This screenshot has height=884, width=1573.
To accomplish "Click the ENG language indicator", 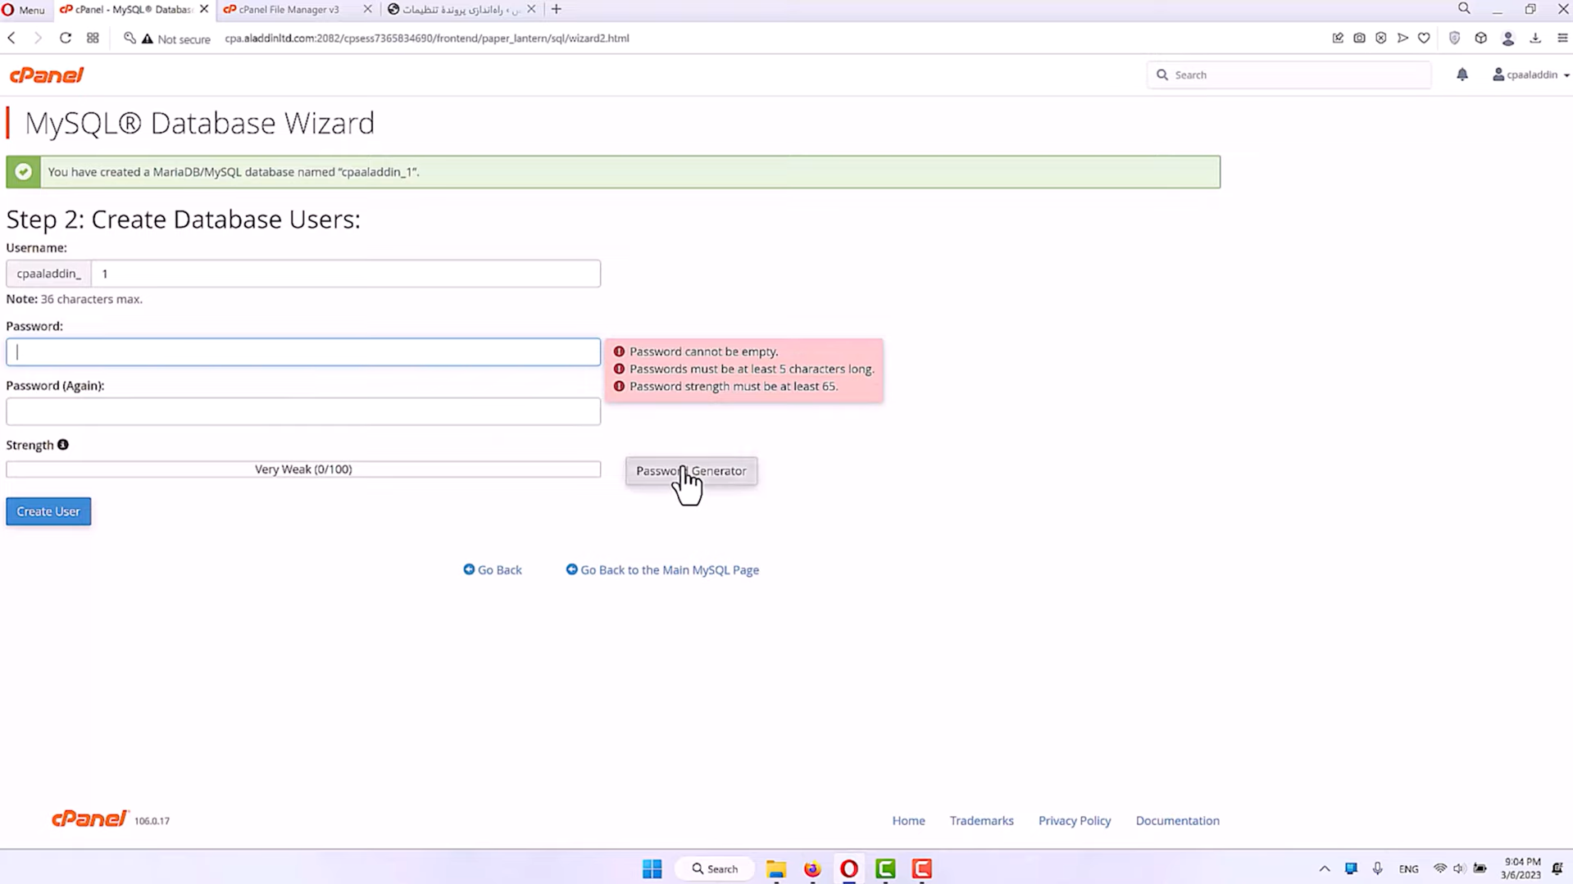I will pos(1408,869).
